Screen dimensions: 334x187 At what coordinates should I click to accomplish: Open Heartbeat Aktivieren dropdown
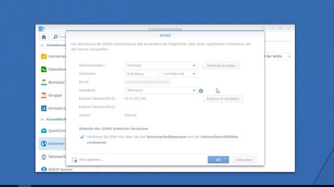pyautogui.click(x=161, y=90)
